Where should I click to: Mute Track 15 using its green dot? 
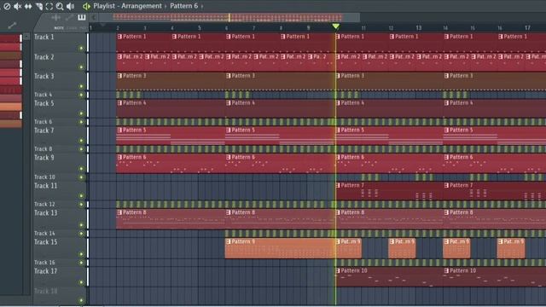81,254
